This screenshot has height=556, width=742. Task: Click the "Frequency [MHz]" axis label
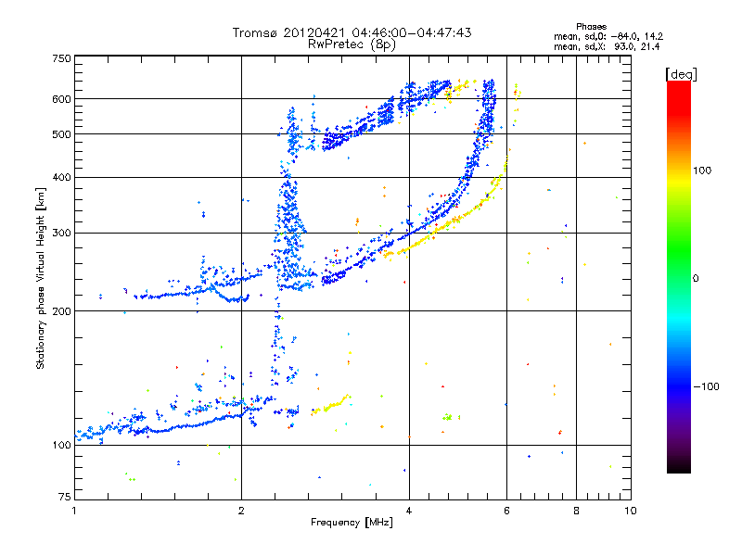[x=352, y=523]
